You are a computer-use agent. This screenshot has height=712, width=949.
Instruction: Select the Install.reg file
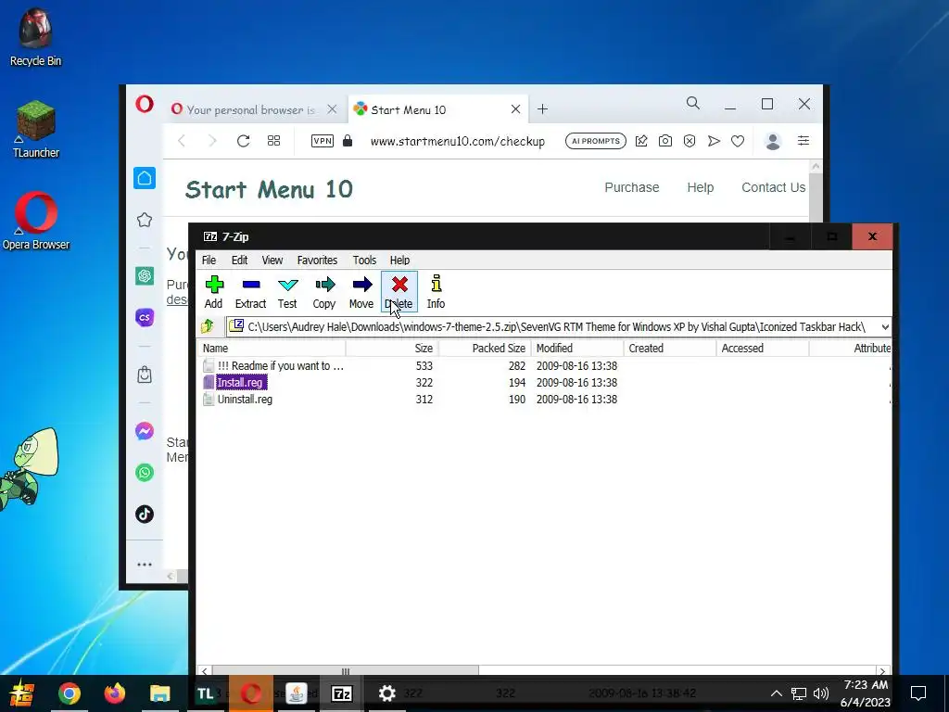240,383
